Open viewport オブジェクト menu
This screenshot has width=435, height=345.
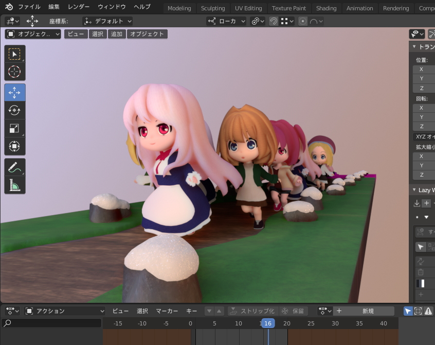coord(147,34)
